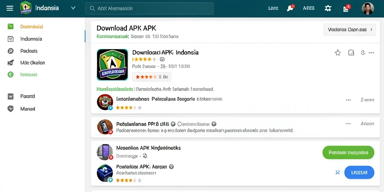
Task: Select Indomsia in the sidebar
Action: pos(31,39)
